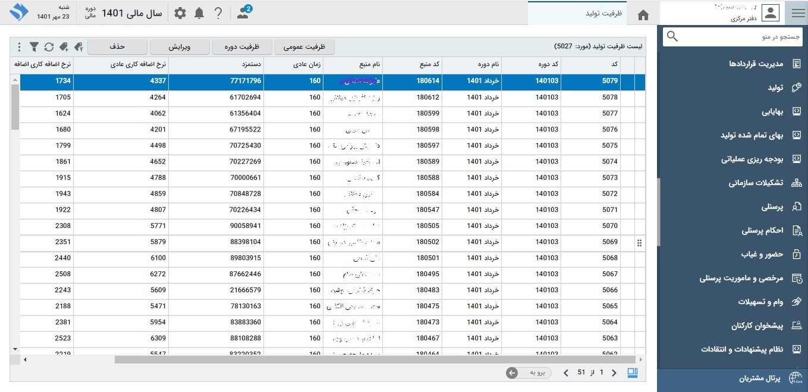808x392 pixels.
Task: Expand مدیریت قراردادها in the sidebar
Action: pos(756,64)
